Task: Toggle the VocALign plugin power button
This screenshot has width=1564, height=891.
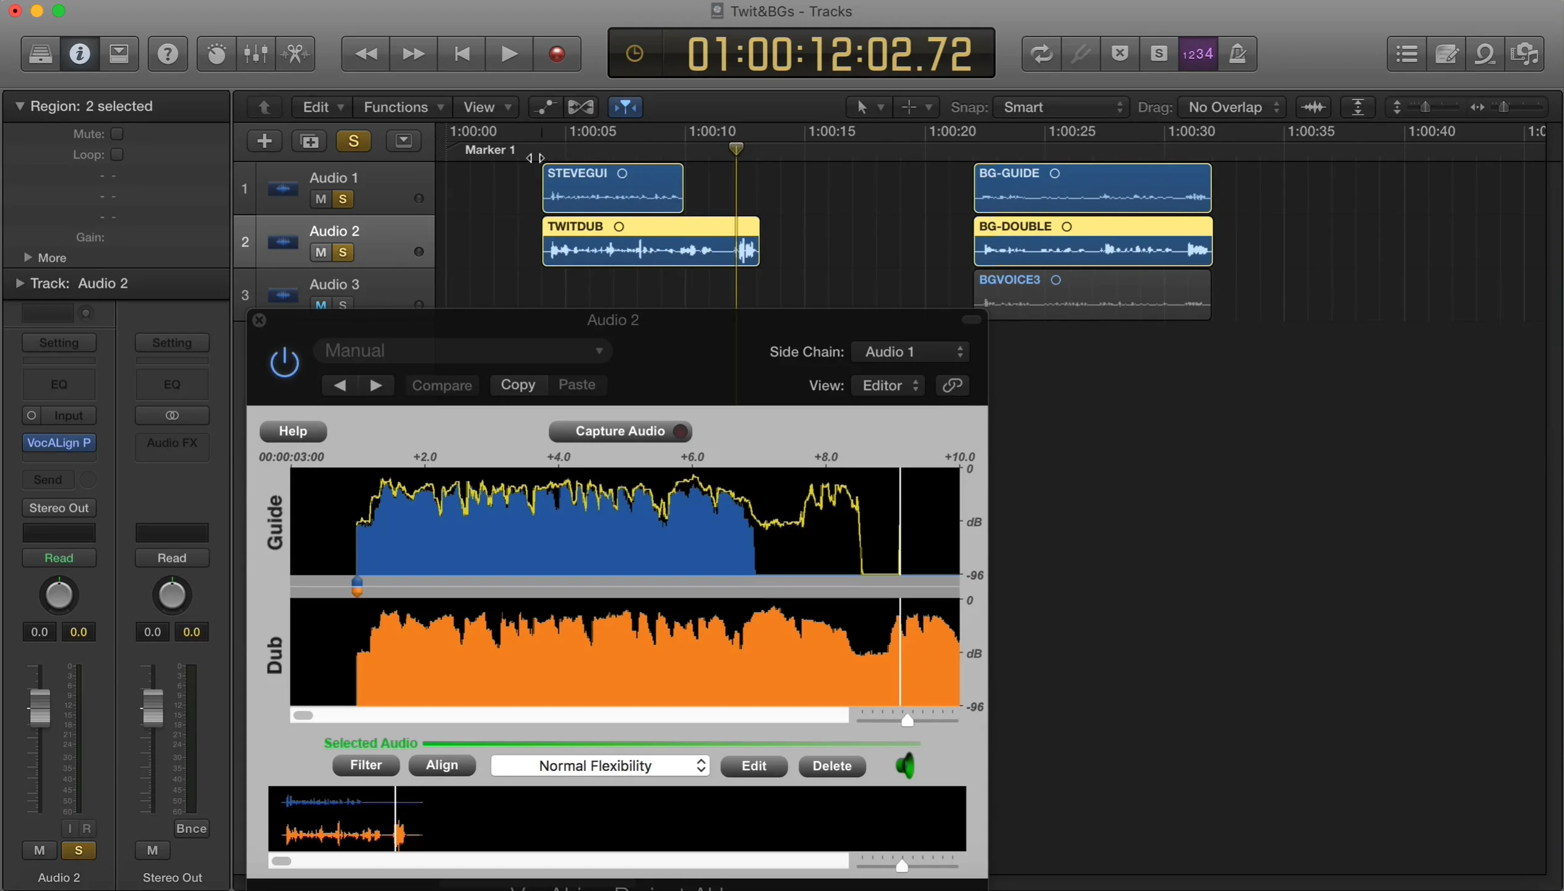Action: (x=285, y=361)
